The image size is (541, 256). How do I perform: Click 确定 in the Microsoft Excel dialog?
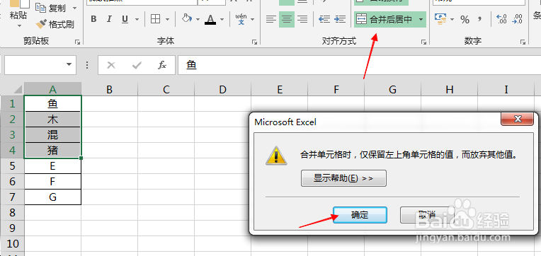[360, 215]
